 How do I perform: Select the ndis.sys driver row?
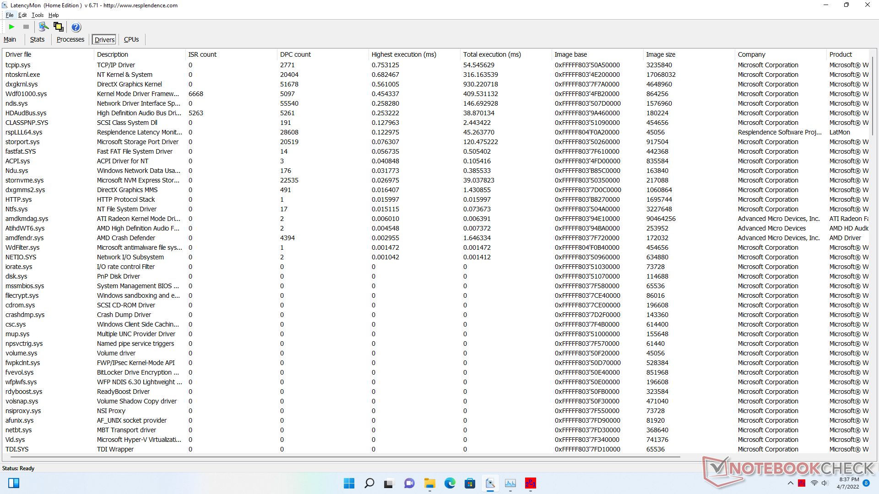point(436,103)
